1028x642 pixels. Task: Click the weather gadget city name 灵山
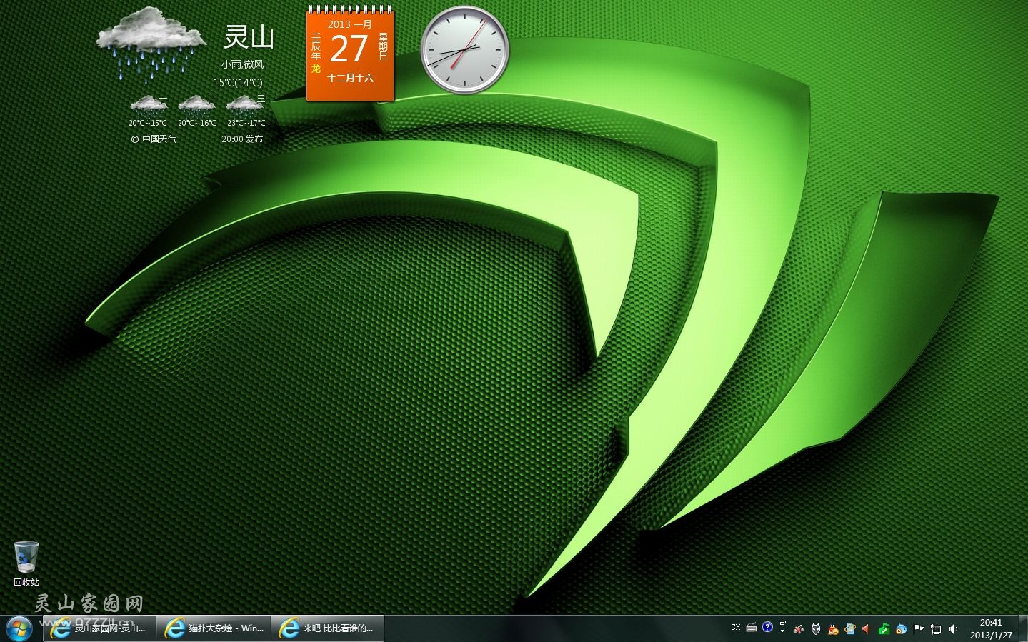click(249, 36)
